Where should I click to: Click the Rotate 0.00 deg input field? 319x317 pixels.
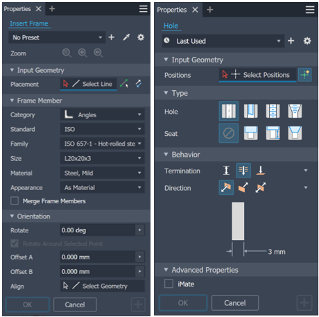point(98,230)
